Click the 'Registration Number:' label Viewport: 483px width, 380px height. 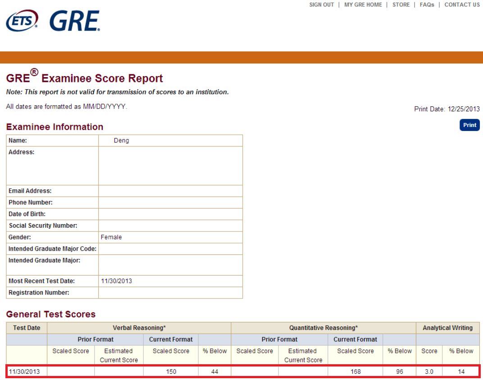point(39,293)
